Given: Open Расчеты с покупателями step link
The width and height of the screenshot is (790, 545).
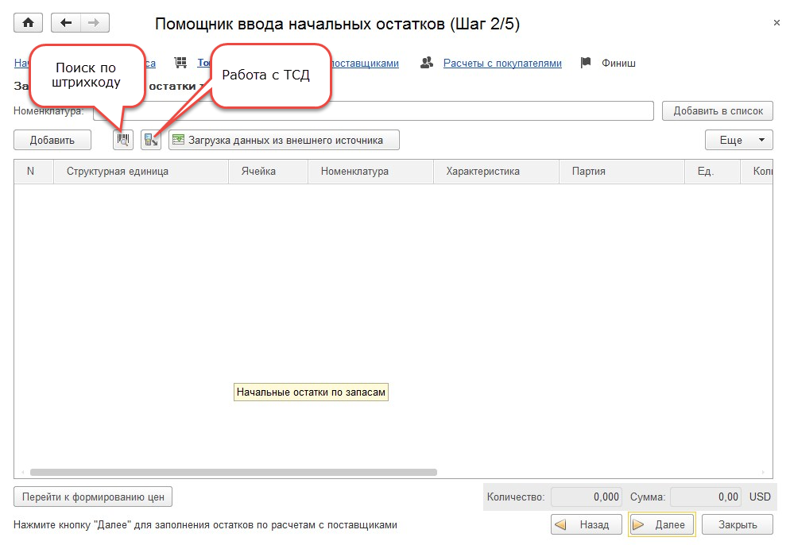Looking at the screenshot, I should coord(502,63).
